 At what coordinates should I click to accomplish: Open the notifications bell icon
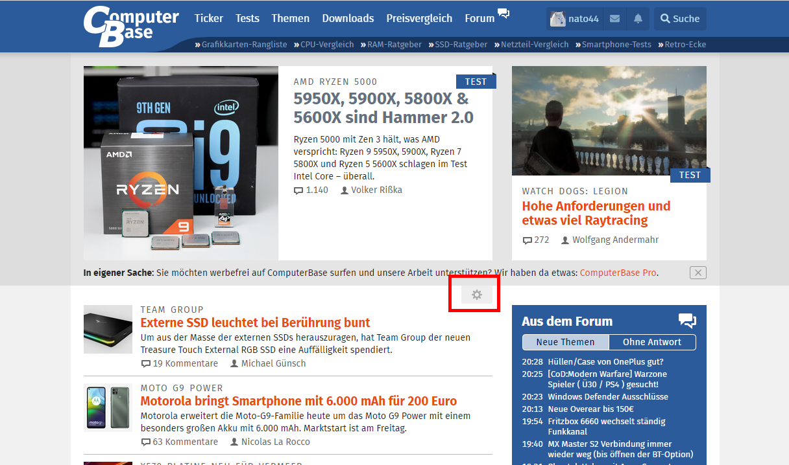pyautogui.click(x=638, y=19)
